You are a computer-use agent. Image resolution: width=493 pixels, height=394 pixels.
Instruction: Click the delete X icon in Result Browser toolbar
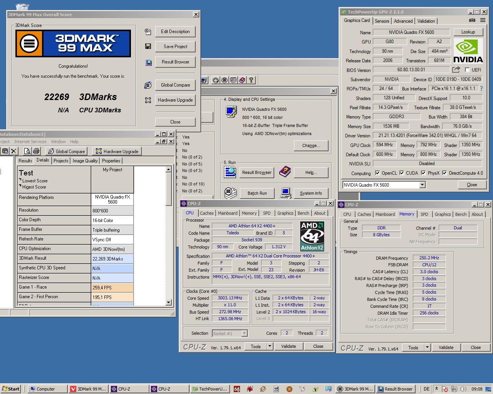coord(14,151)
